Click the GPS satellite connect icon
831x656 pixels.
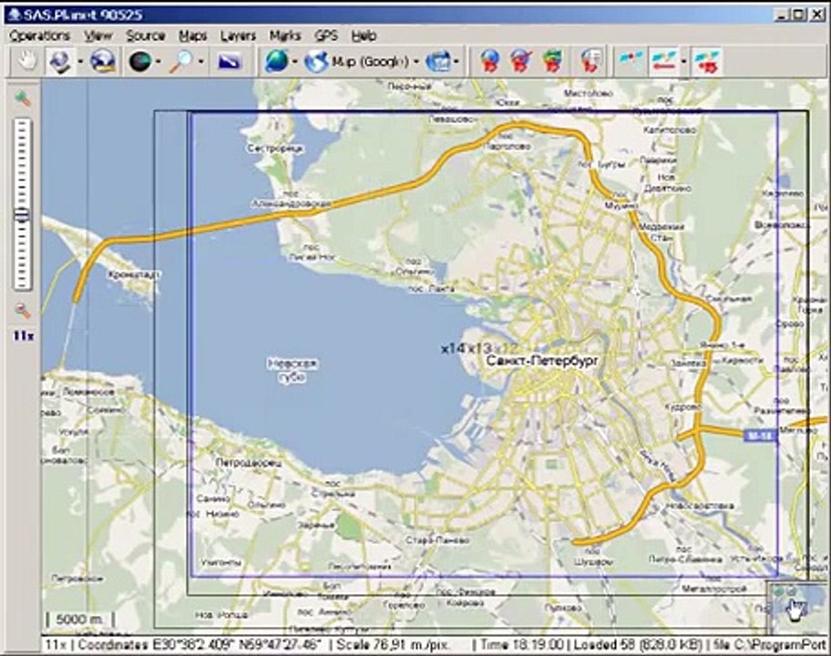coord(631,61)
